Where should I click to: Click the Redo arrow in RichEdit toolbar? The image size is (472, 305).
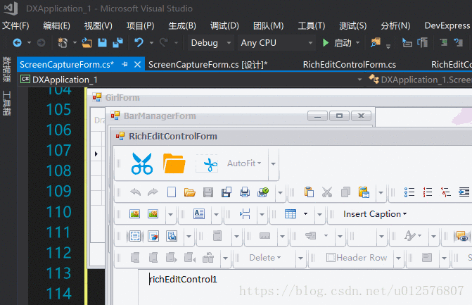pos(153,192)
